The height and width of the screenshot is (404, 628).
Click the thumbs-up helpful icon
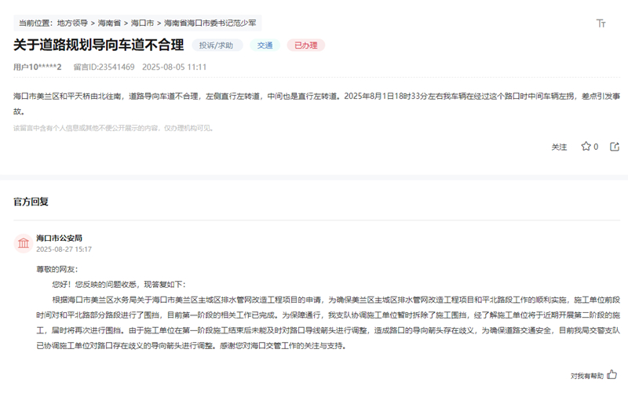612,375
